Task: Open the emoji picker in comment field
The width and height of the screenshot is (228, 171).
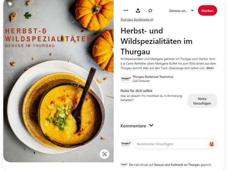Action: tap(212, 144)
